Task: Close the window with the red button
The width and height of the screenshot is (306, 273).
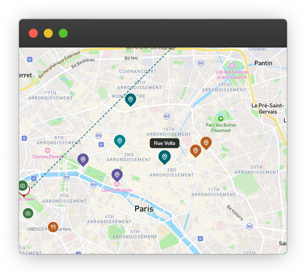Action: tap(33, 33)
